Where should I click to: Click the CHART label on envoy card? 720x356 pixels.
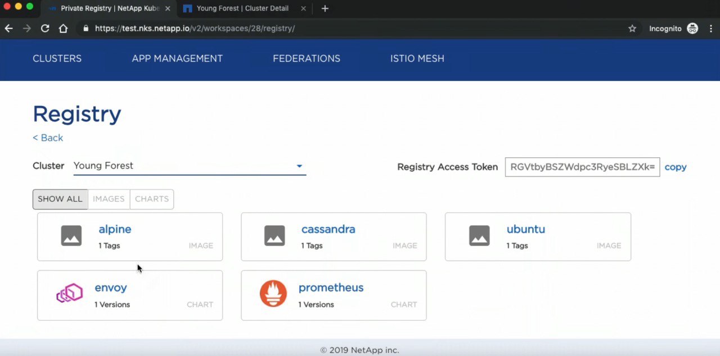pos(200,304)
